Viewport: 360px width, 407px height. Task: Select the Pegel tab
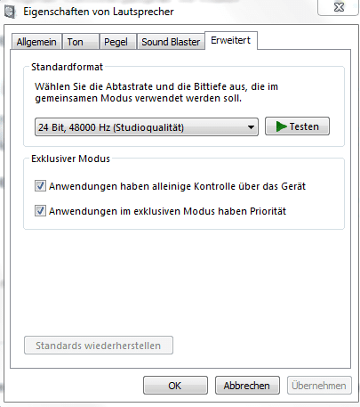coord(117,42)
